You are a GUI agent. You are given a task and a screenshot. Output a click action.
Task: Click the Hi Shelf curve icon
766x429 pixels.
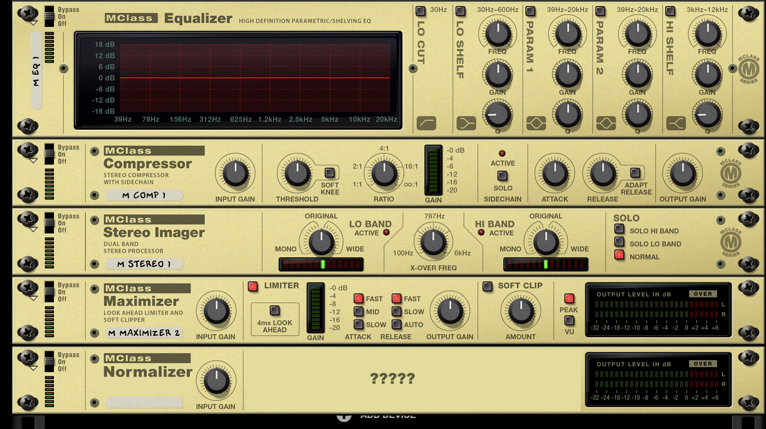click(676, 123)
